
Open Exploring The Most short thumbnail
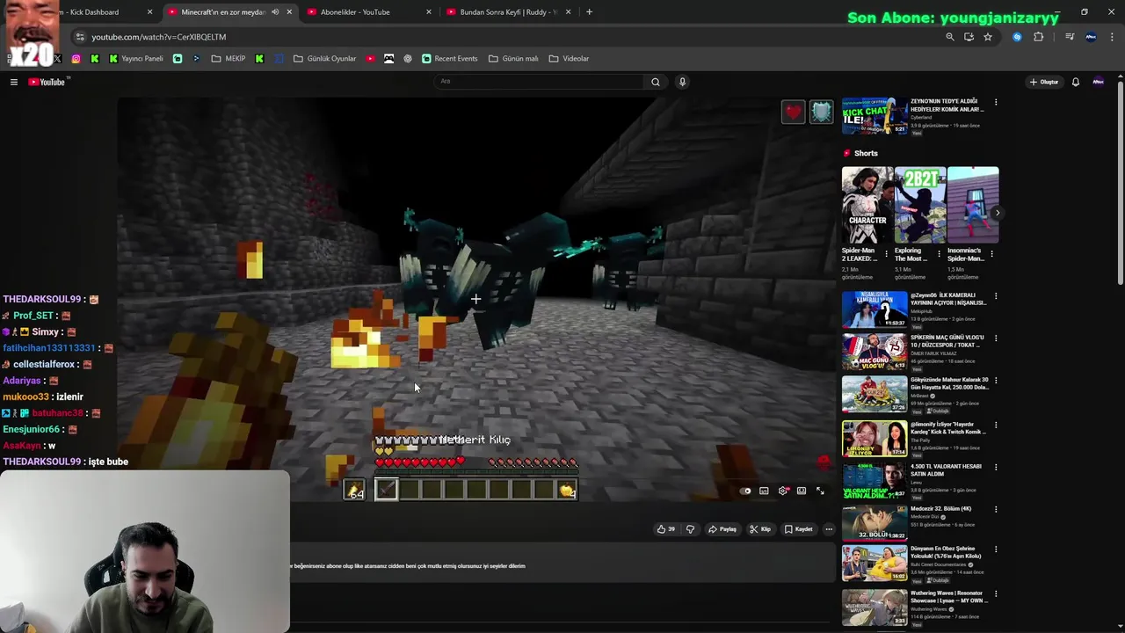tap(920, 205)
